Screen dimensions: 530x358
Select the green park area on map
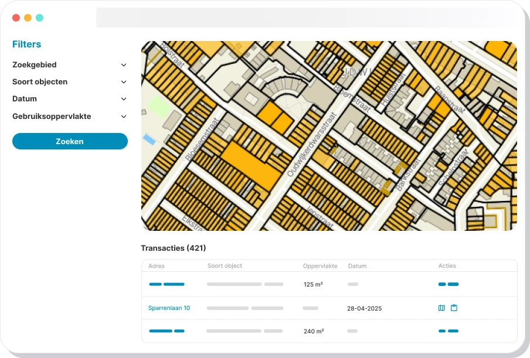tap(157, 107)
